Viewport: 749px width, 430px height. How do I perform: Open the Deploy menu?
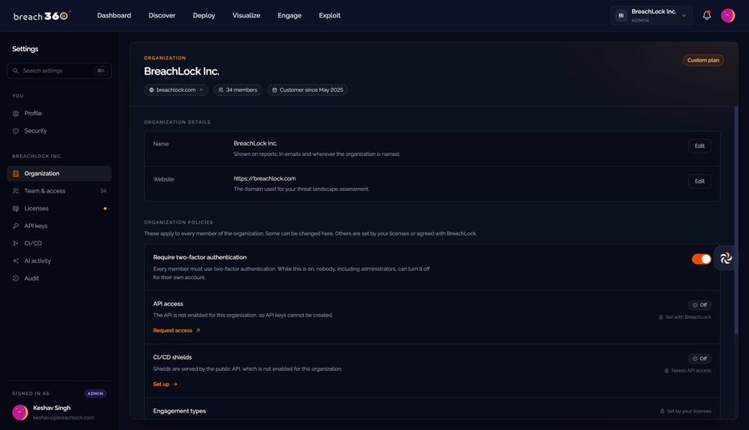(x=204, y=15)
